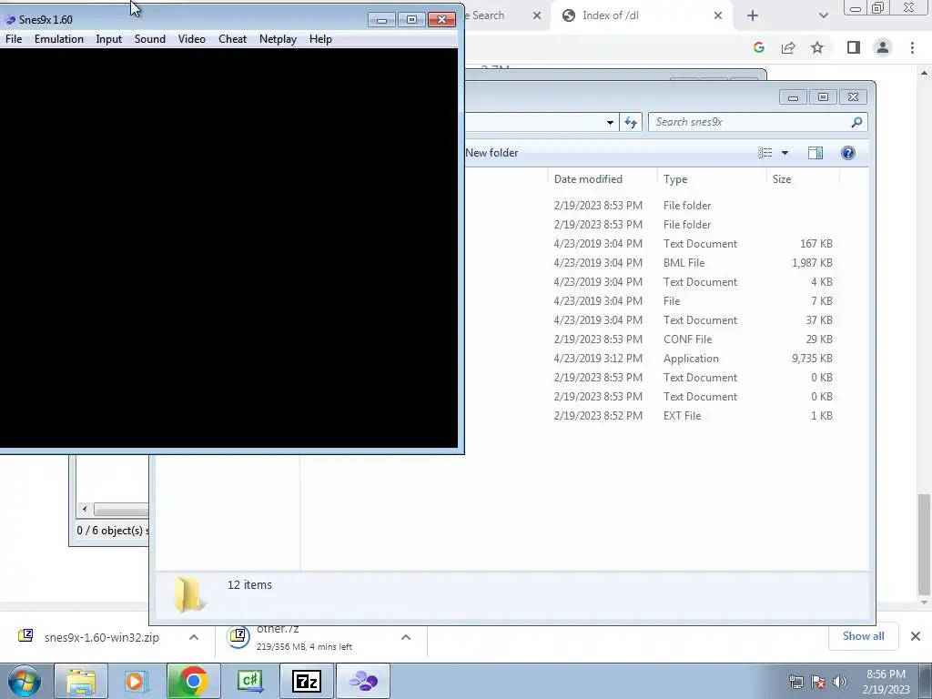Open Windows Explorer from the taskbar
The image size is (932, 699).
[81, 681]
